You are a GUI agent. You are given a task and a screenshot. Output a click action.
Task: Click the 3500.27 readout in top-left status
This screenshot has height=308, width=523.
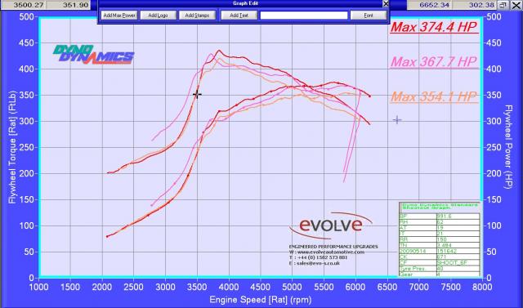pos(24,5)
